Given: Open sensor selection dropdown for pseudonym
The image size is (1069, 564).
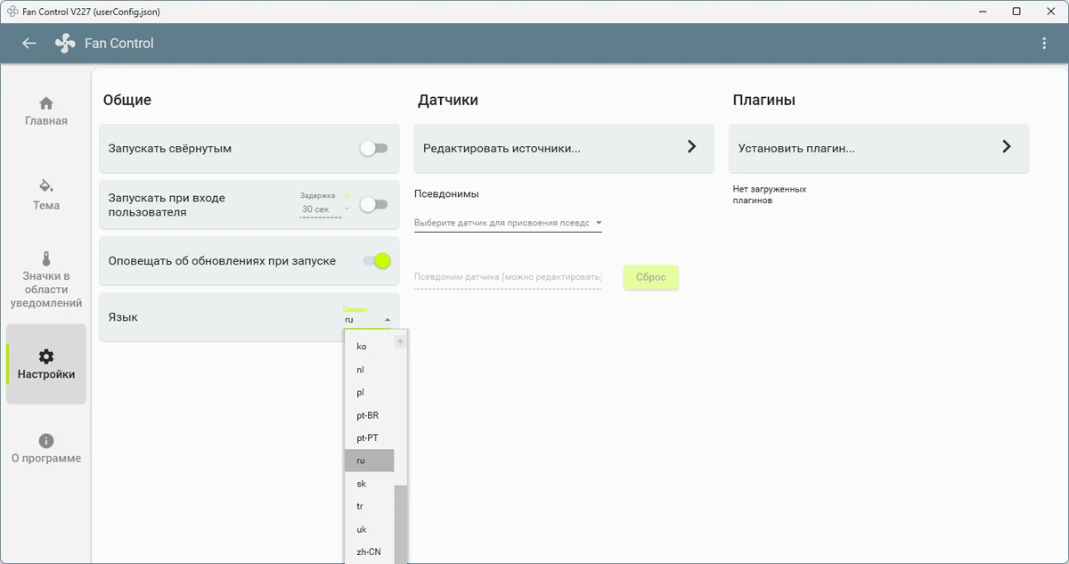Looking at the screenshot, I should [508, 223].
